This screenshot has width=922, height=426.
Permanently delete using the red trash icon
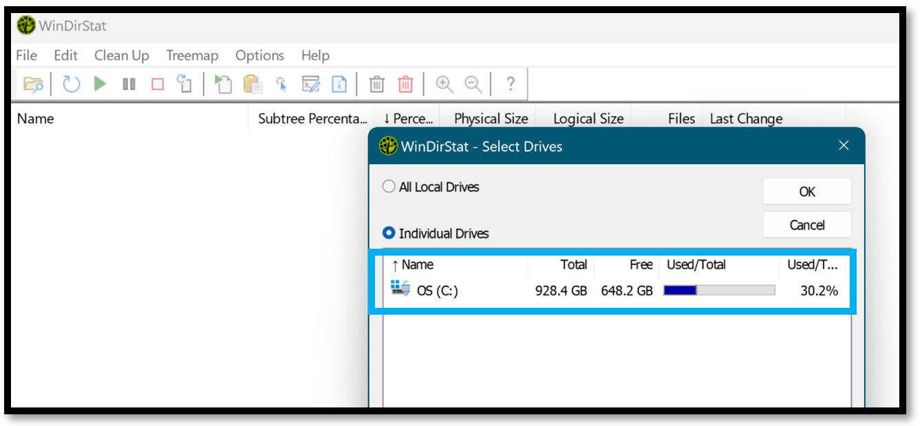[x=405, y=84]
